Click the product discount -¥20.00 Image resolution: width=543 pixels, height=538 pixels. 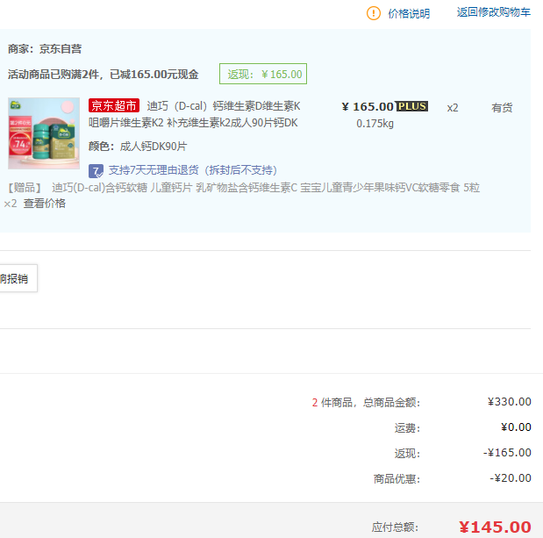[511, 478]
